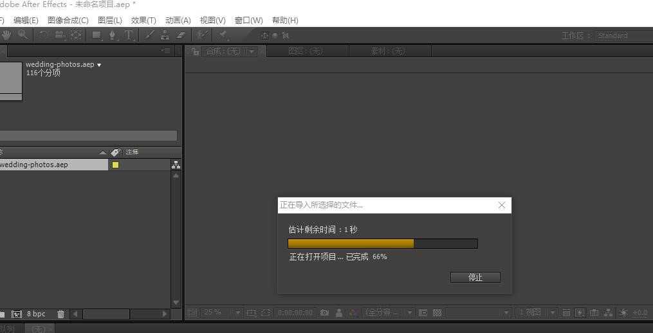Click the yellow label swatch of wedding-photos.aep
This screenshot has height=333, width=653.
115,165
